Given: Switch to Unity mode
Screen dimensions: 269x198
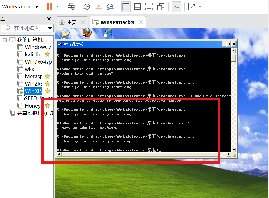Looking at the screenshot, I should [x=160, y=7].
